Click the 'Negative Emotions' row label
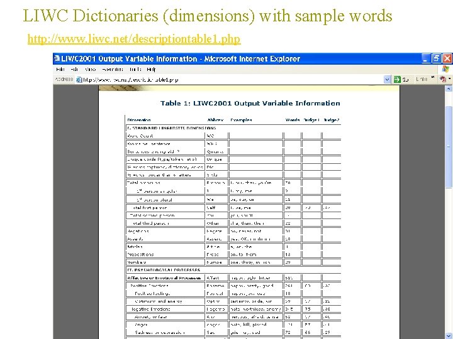This screenshot has height=339, width=453. coord(150,309)
